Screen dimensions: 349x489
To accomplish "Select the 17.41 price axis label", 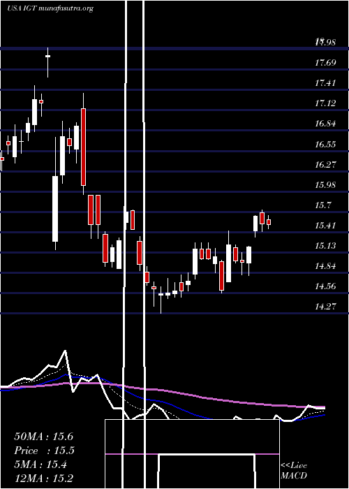I will (325, 83).
